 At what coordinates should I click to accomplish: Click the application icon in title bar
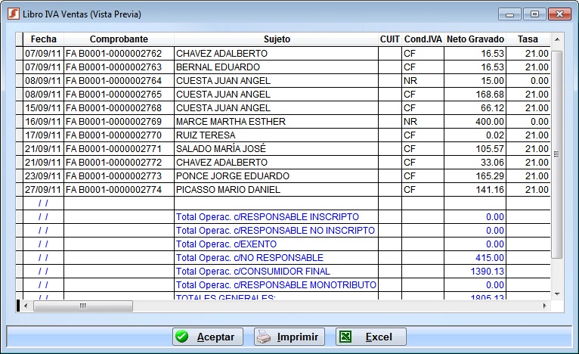pos(12,14)
